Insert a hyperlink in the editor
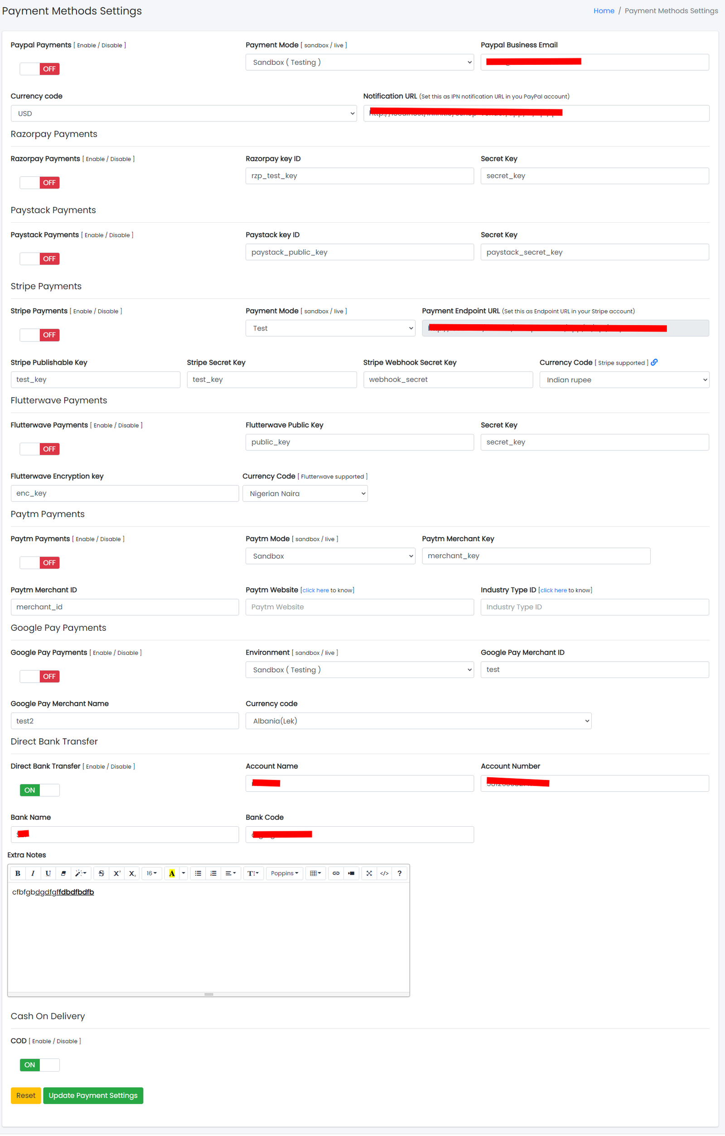The width and height of the screenshot is (725, 1136). tap(336, 873)
